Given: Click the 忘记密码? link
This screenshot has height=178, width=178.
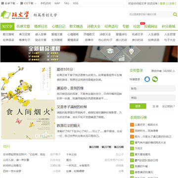Looking at the screenshot, I should tap(168, 106).
